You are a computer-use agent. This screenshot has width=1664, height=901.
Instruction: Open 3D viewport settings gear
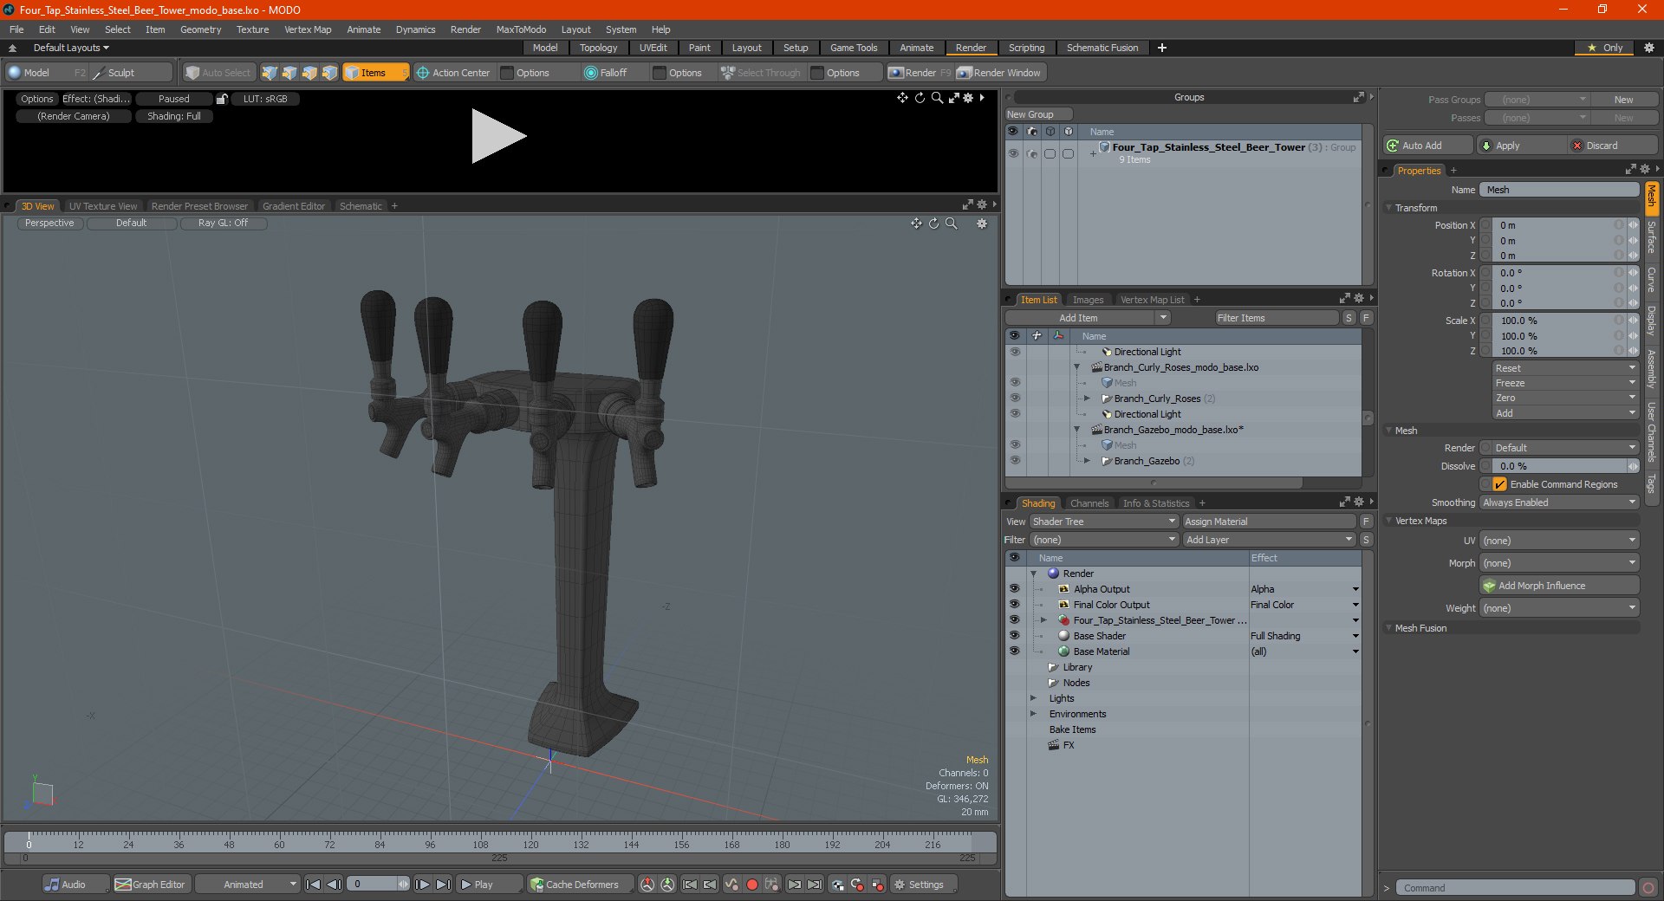coord(982,224)
